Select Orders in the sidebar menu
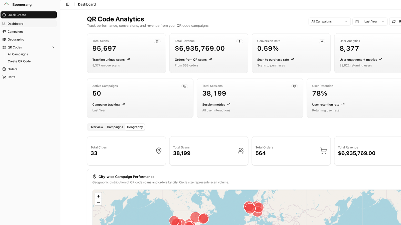The image size is (401, 225). (13, 69)
